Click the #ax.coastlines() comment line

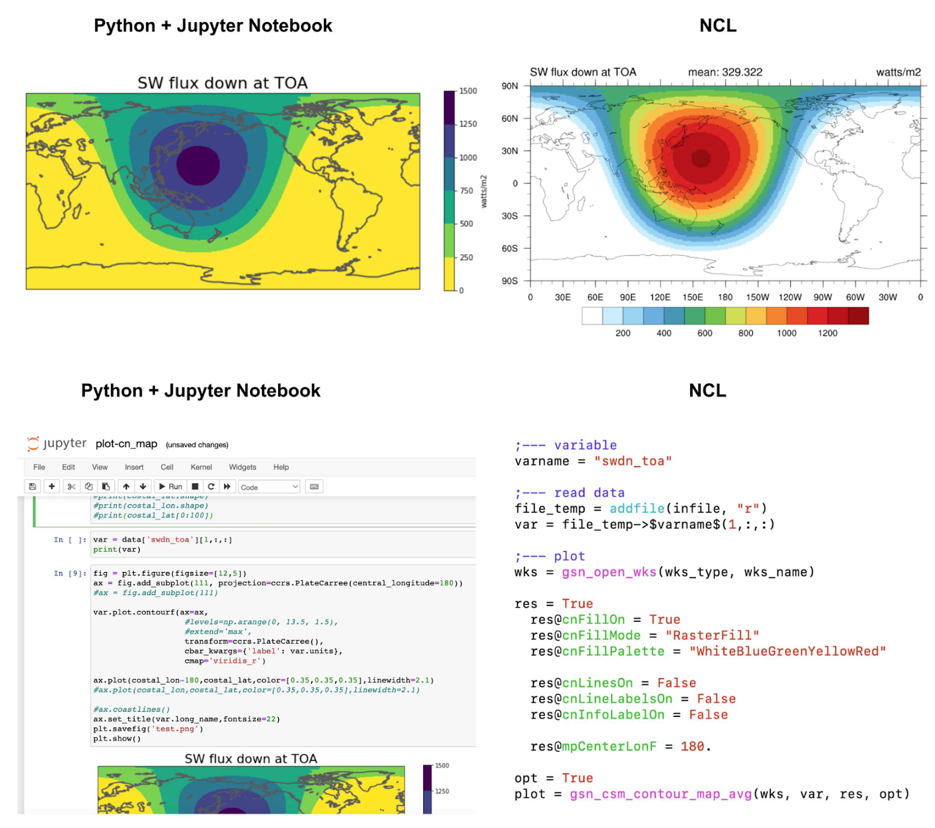131,709
